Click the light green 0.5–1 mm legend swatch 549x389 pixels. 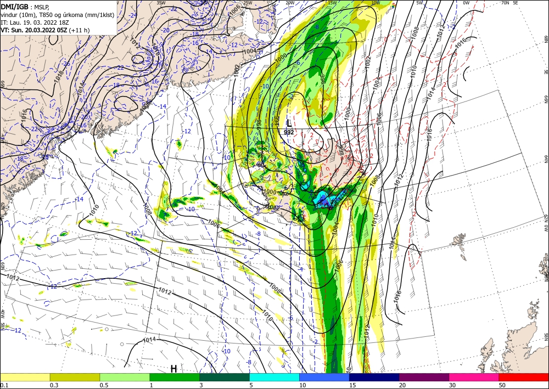(x=125, y=377)
